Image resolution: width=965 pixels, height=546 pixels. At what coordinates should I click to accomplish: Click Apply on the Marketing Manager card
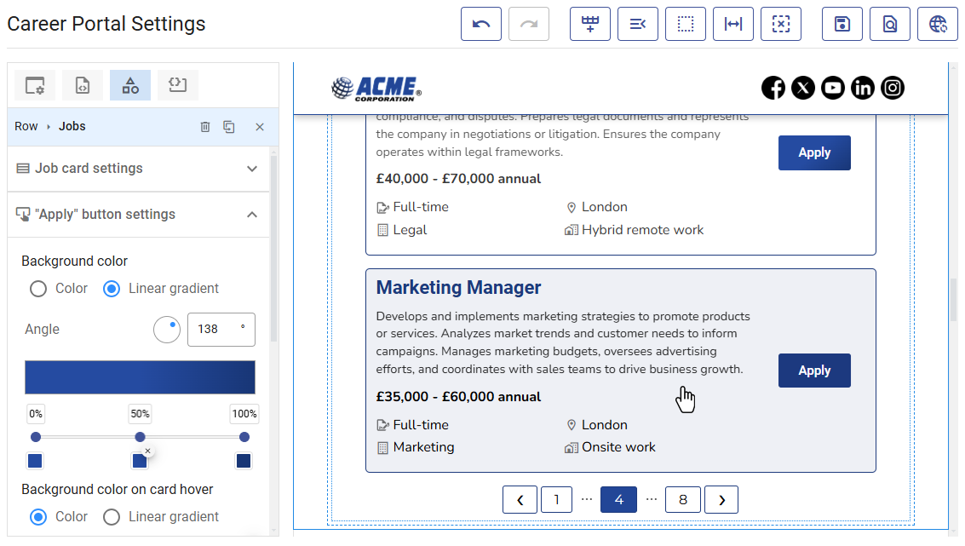click(x=814, y=371)
